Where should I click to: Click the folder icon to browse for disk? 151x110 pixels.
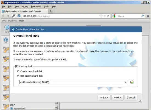tap(132, 82)
